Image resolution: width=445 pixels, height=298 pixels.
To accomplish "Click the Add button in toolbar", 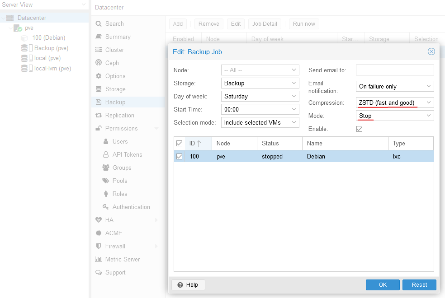I will [178, 24].
